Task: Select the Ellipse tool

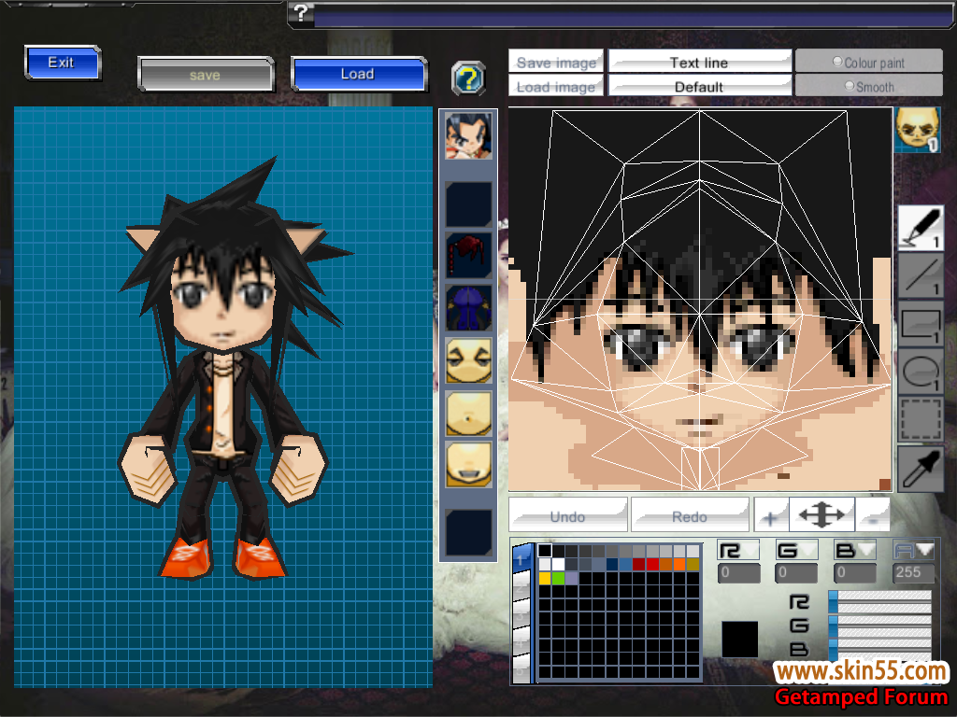Action: point(921,372)
